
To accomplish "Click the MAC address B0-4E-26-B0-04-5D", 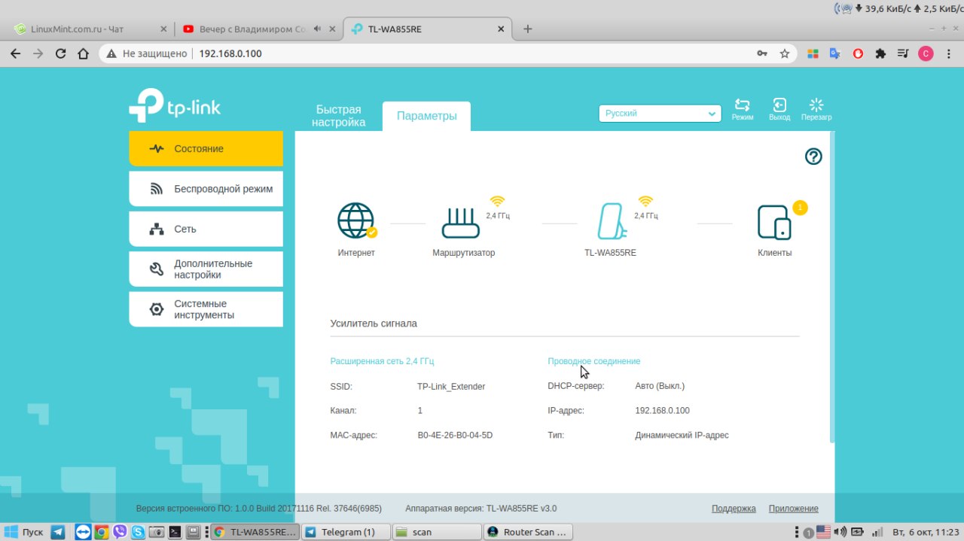I will pos(455,435).
